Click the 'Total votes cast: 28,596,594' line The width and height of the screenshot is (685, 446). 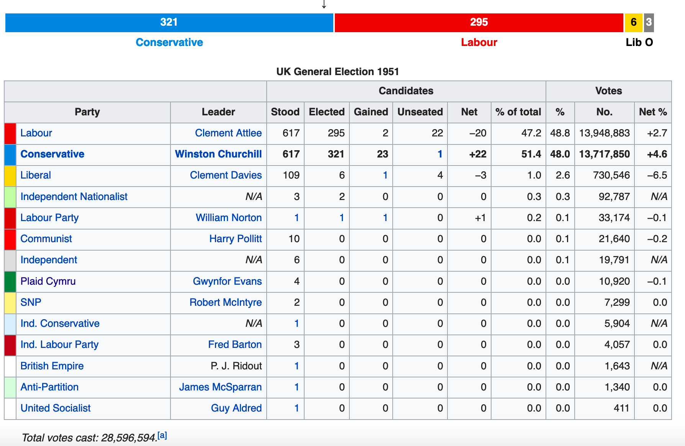click(x=90, y=438)
